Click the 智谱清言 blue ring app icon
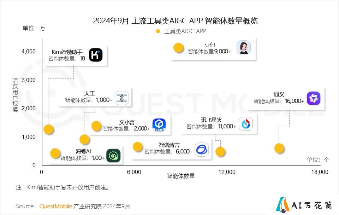Image resolution: width=339 pixels, height=215 pixels. pyautogui.click(x=202, y=149)
